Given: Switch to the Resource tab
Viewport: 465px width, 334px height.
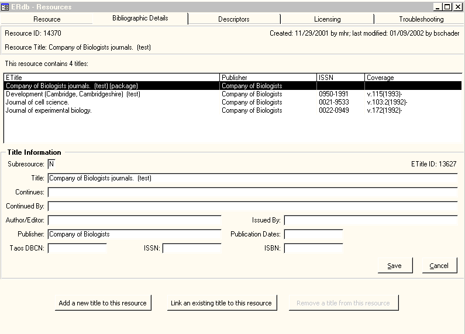Looking at the screenshot, I should 47,19.
